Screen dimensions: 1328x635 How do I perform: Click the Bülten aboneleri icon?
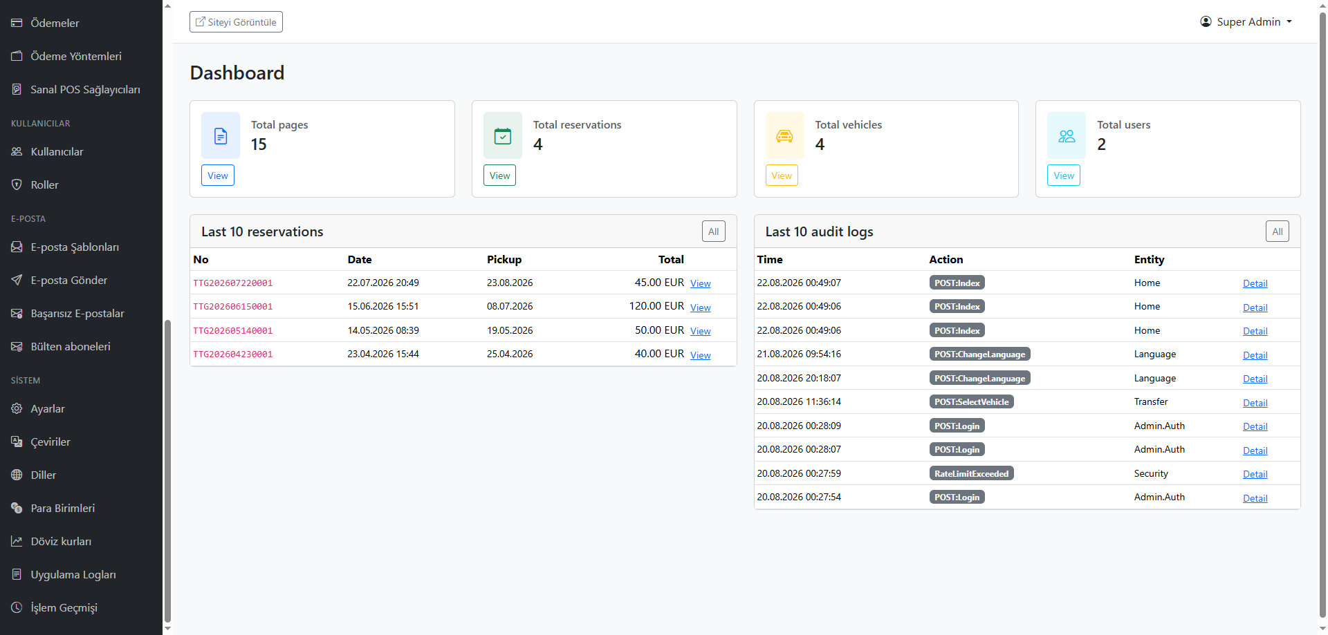pos(17,346)
